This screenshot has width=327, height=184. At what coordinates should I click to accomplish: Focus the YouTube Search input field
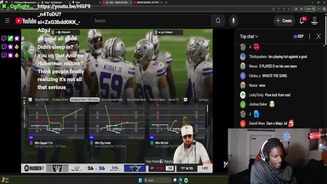tap(151, 21)
